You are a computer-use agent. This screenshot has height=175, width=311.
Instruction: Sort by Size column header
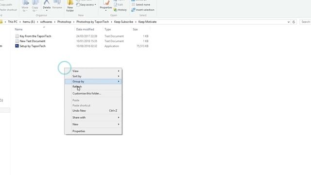(135, 29)
